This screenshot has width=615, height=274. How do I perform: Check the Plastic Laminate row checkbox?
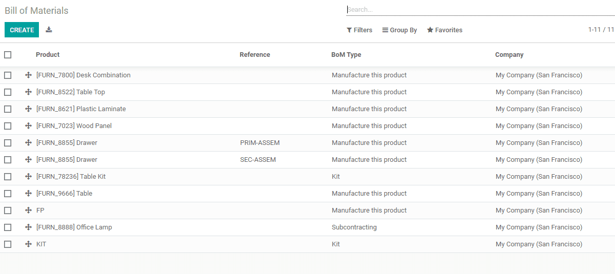tap(8, 109)
